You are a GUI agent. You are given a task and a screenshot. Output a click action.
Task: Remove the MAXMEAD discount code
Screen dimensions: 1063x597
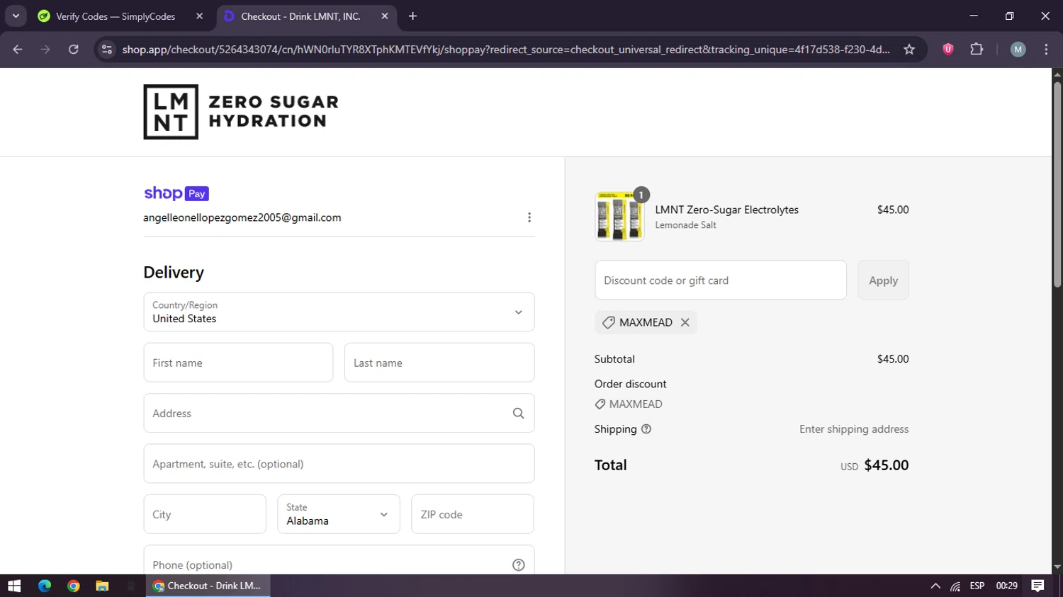[x=685, y=322]
